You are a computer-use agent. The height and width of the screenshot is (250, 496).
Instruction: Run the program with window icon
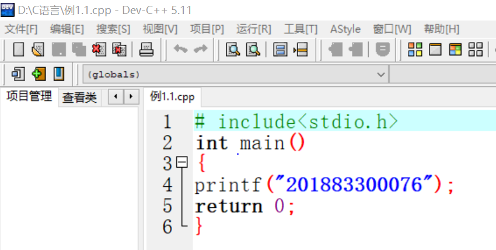[435, 50]
